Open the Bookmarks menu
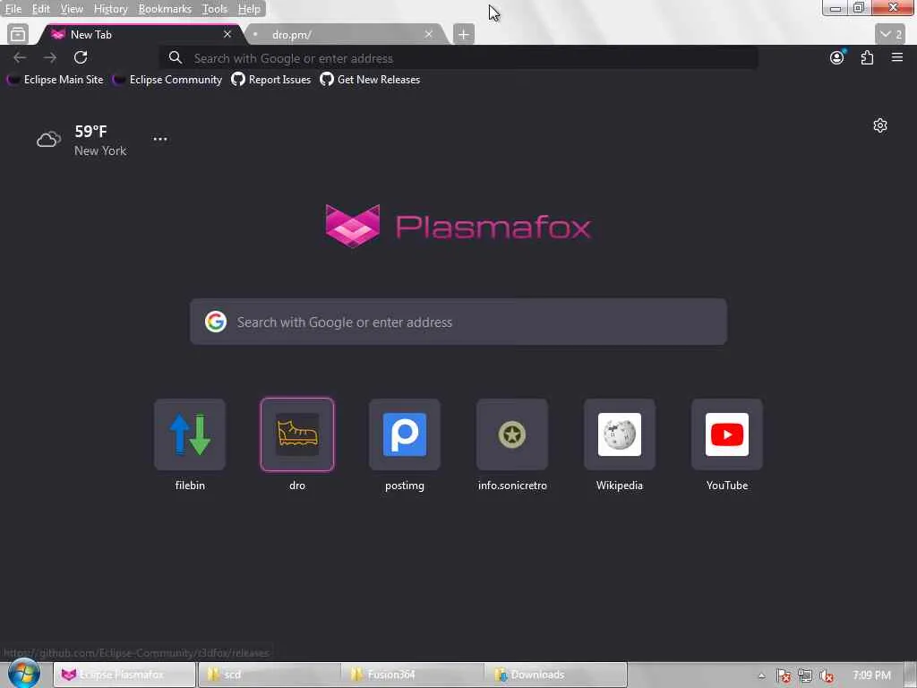 165,9
